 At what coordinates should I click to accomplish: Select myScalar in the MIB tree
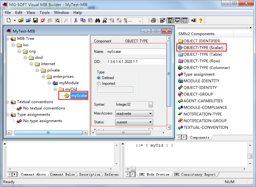(79, 96)
